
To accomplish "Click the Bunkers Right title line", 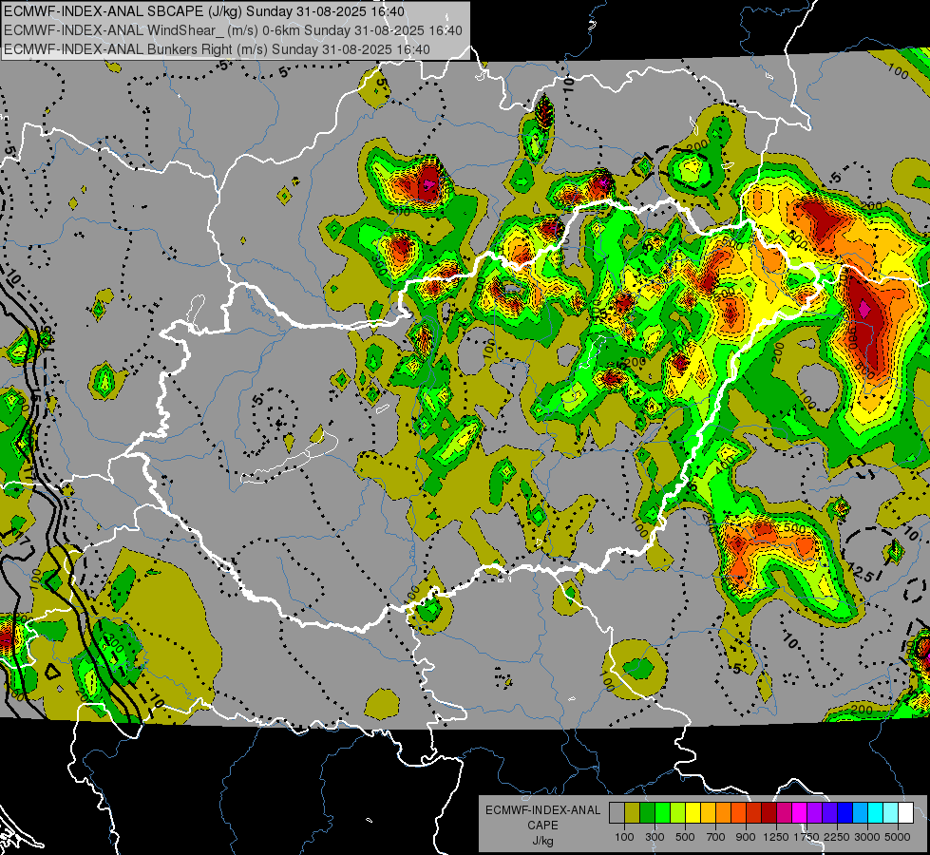I will pos(217,49).
